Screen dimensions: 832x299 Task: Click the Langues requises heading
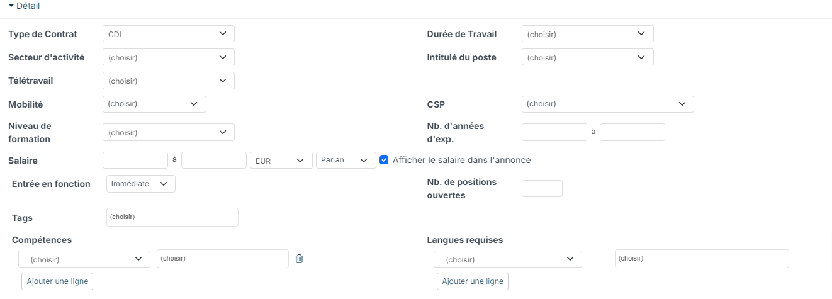tap(465, 240)
